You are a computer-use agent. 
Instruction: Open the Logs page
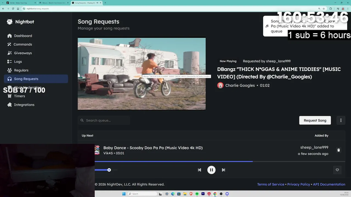[36, 62]
